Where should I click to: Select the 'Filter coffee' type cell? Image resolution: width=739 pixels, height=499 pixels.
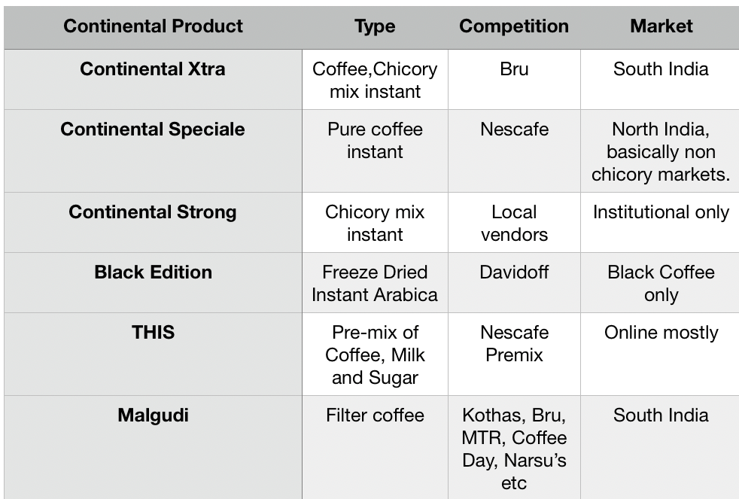click(374, 415)
